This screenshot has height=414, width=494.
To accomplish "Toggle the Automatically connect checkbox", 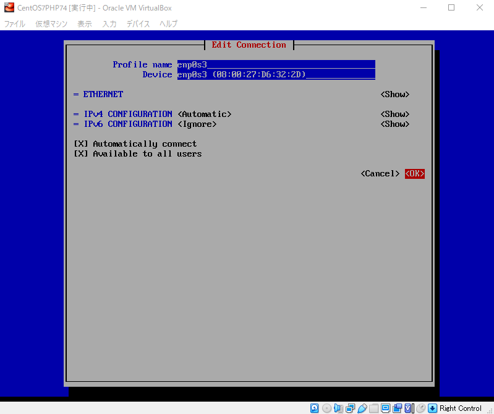I will pyautogui.click(x=81, y=144).
